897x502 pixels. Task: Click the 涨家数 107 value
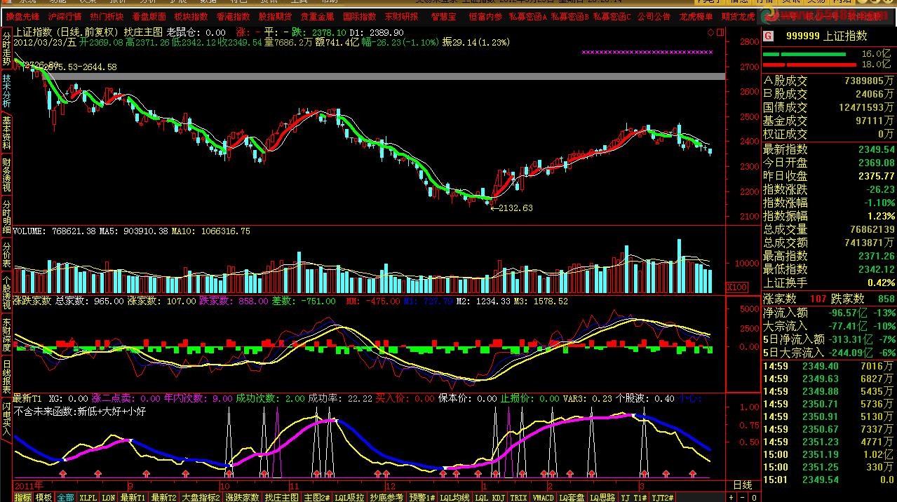click(818, 299)
